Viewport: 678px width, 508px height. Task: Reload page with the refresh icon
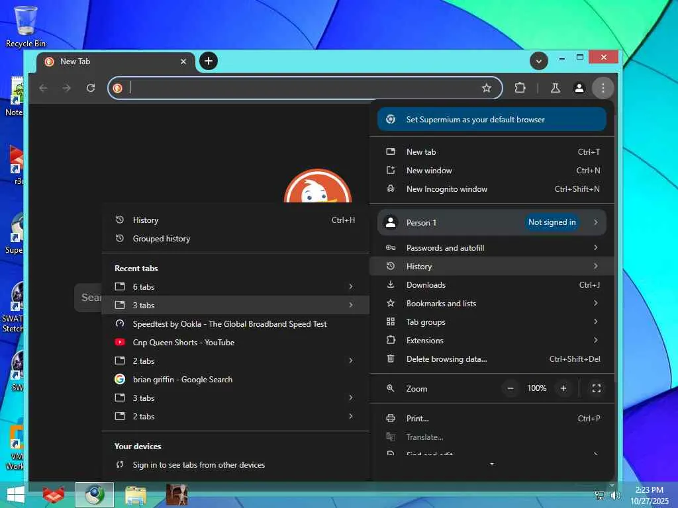tap(91, 88)
